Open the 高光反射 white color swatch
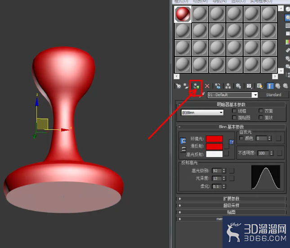The width and height of the screenshot is (290, 248). pyautogui.click(x=214, y=154)
